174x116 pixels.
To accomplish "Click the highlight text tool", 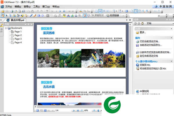I will 64,16.
